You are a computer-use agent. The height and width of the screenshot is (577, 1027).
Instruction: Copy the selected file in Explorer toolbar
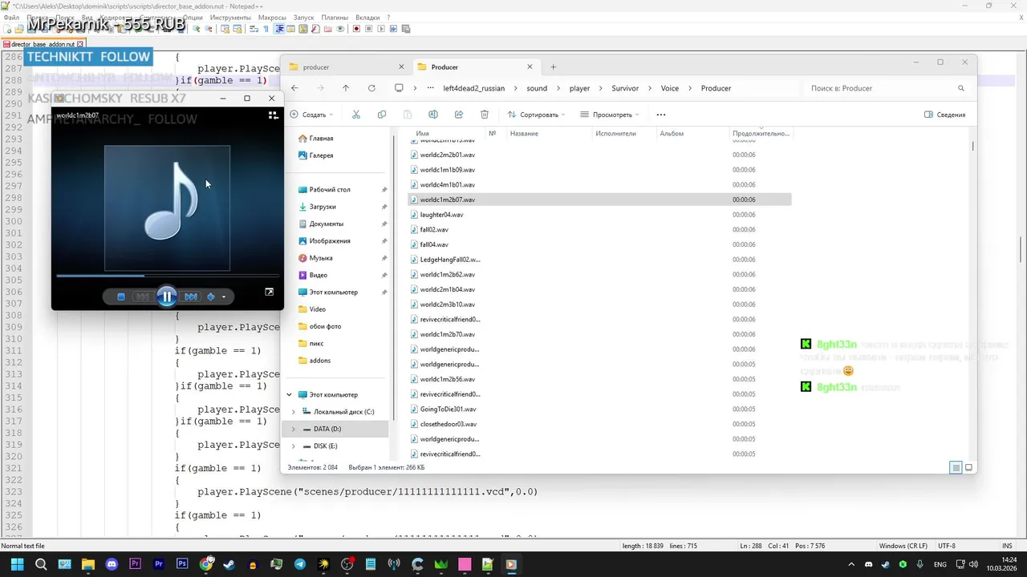382,115
